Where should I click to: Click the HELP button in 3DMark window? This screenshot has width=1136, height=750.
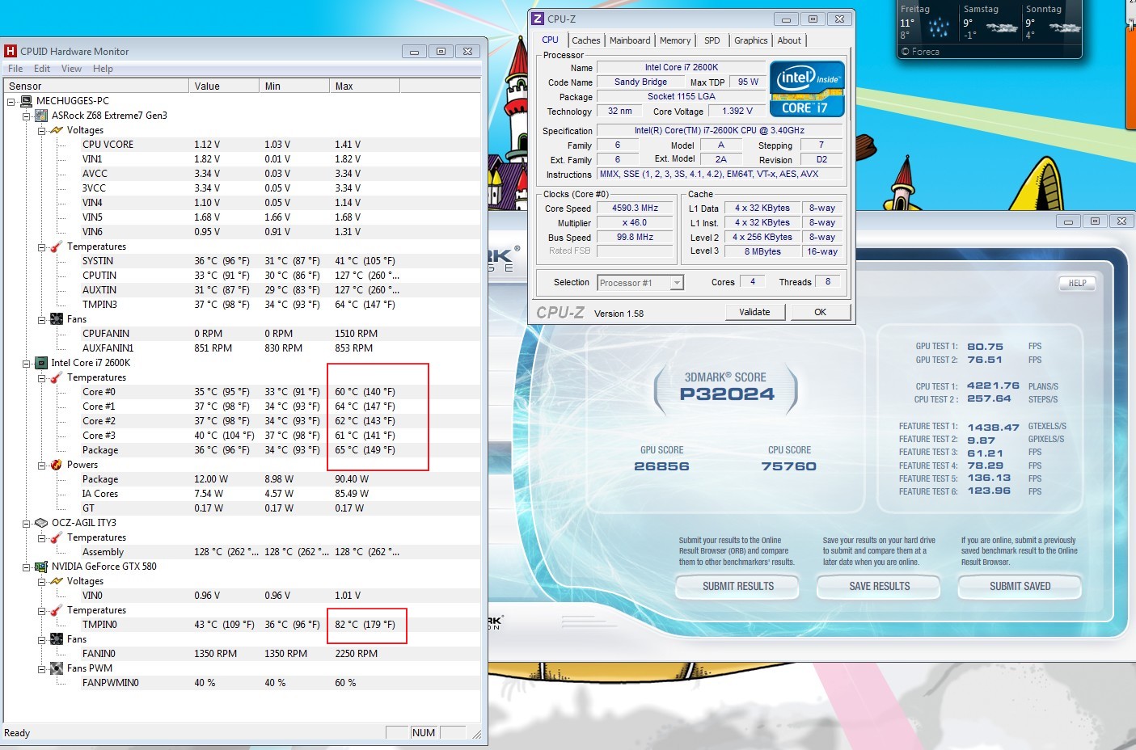(1078, 283)
